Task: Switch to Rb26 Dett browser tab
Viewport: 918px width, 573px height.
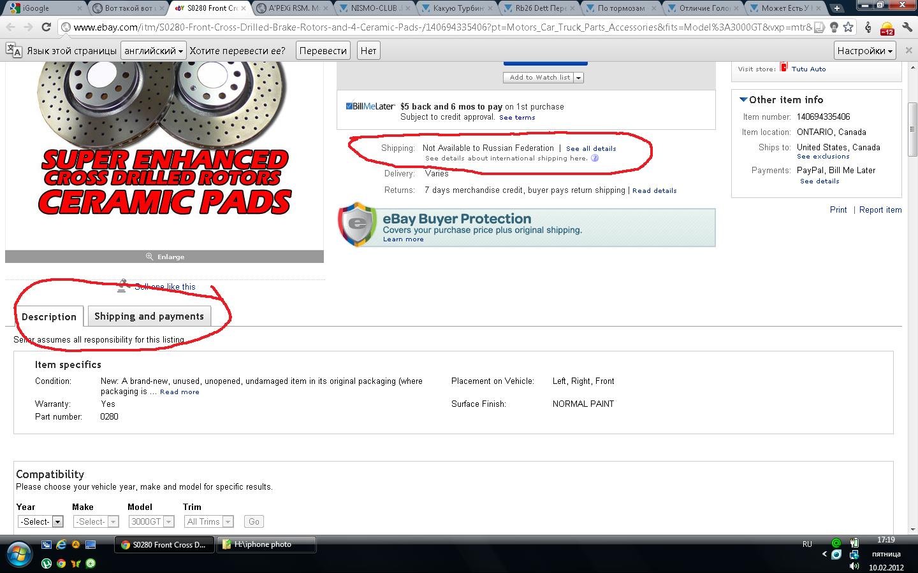Action: pyautogui.click(x=541, y=8)
